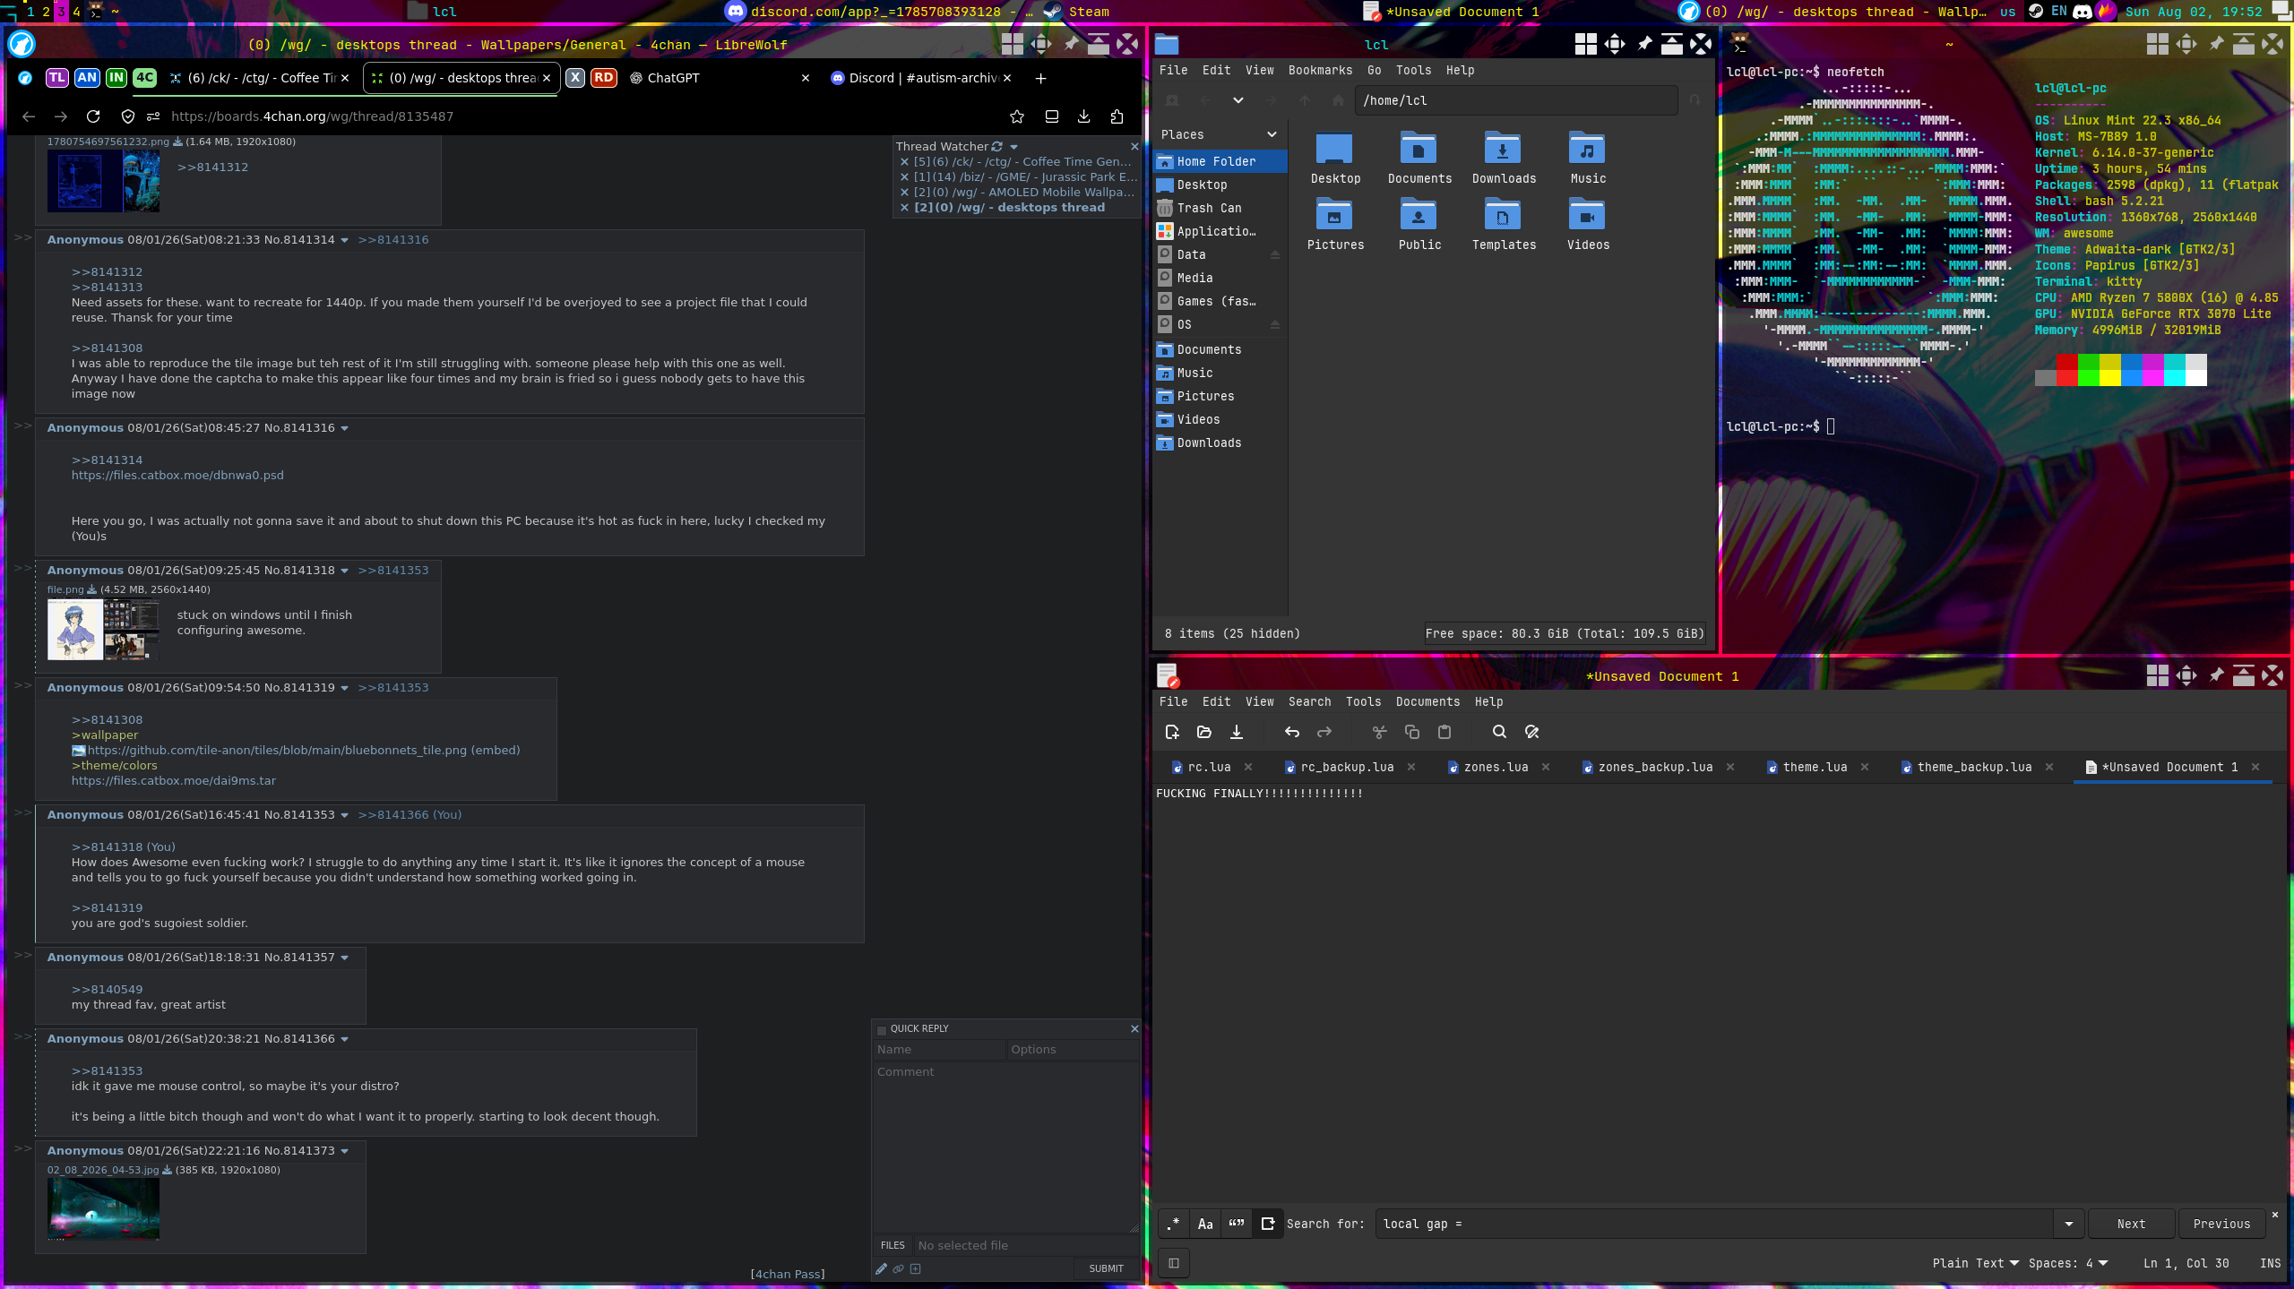Toggle regular expression search option
This screenshot has width=2294, height=1289.
1174,1224
